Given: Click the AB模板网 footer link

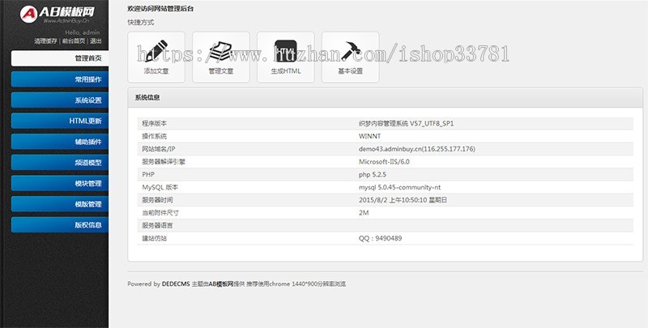Looking at the screenshot, I should pyautogui.click(x=220, y=284).
